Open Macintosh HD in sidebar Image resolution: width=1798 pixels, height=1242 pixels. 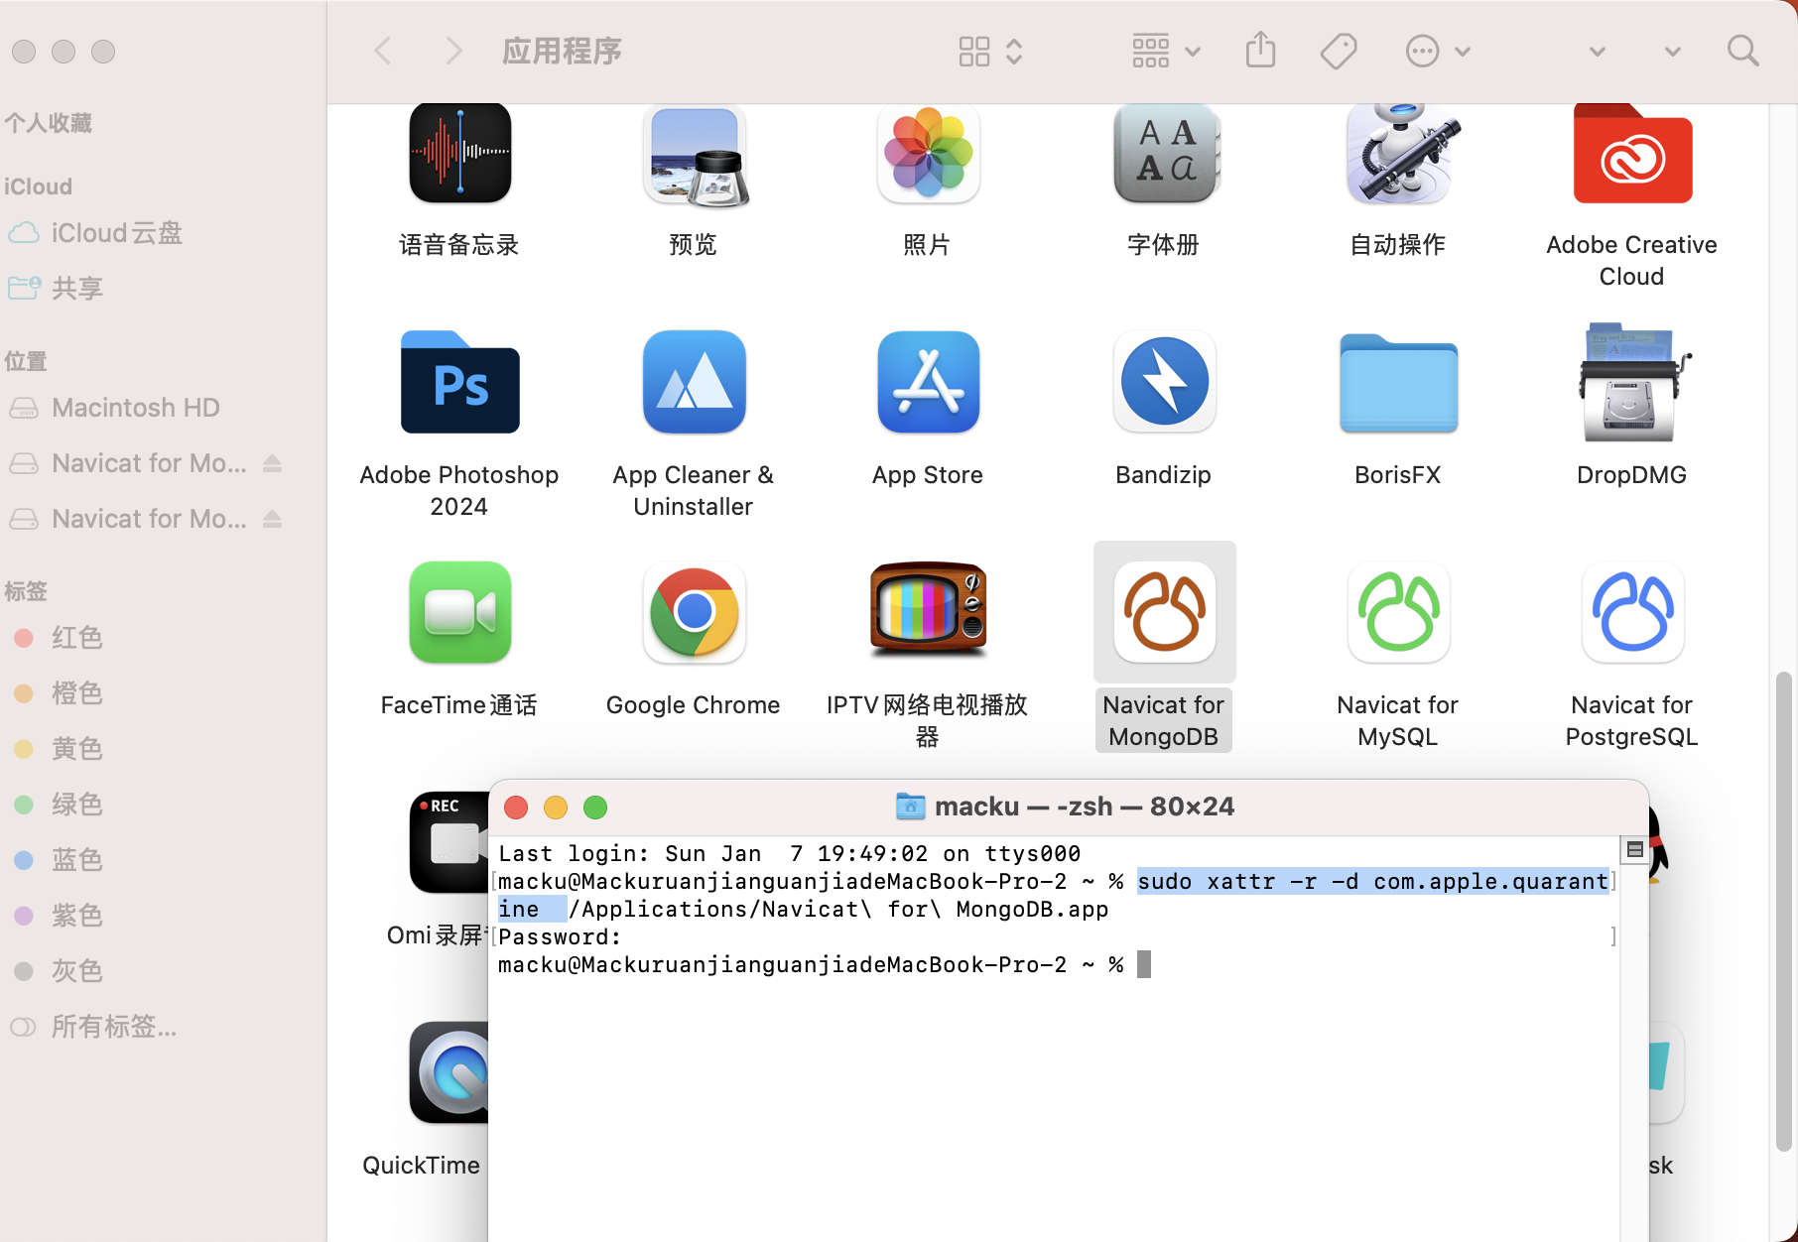pos(114,408)
